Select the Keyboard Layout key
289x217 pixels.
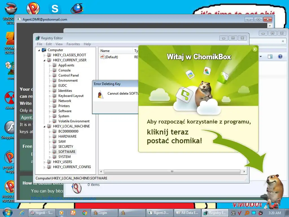[x=71, y=96]
